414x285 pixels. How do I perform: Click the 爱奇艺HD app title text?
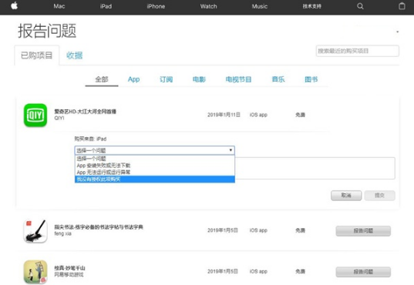point(85,112)
